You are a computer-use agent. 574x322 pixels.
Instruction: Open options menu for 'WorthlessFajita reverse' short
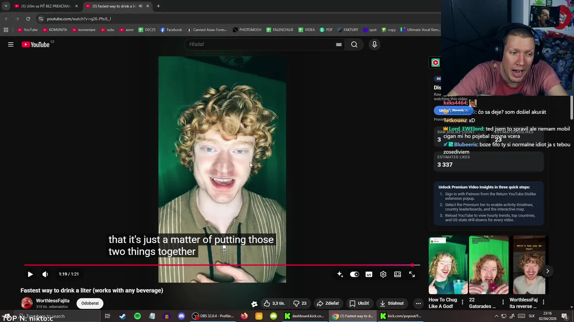tap(544, 302)
